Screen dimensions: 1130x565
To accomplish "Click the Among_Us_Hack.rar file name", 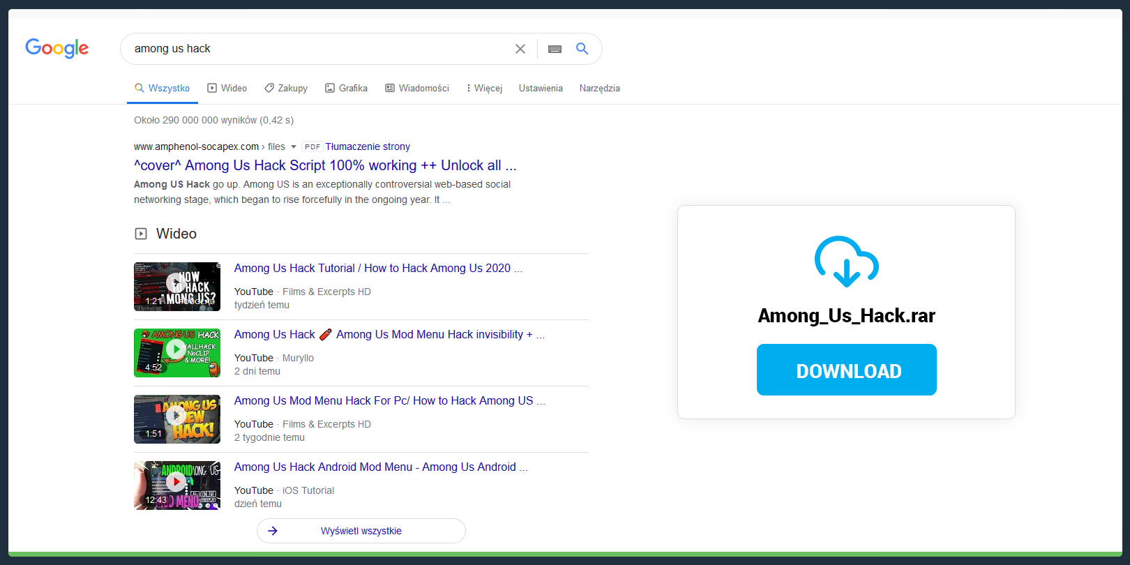I will point(846,316).
